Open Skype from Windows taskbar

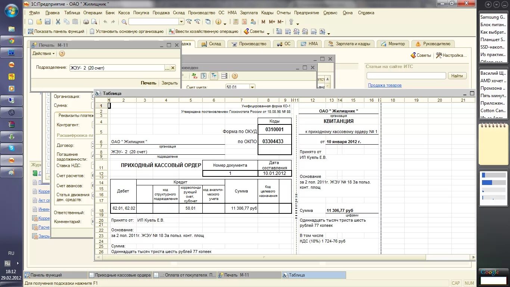point(12,148)
